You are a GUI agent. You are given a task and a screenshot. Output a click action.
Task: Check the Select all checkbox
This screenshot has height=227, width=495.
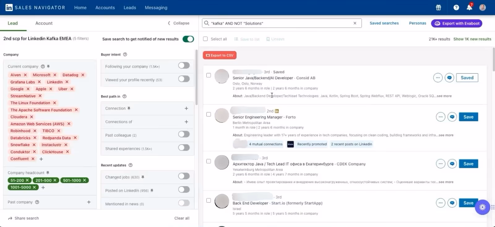click(205, 39)
